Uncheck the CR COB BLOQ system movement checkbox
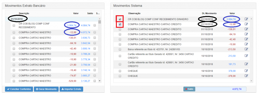259x93 pixels. (120, 19)
